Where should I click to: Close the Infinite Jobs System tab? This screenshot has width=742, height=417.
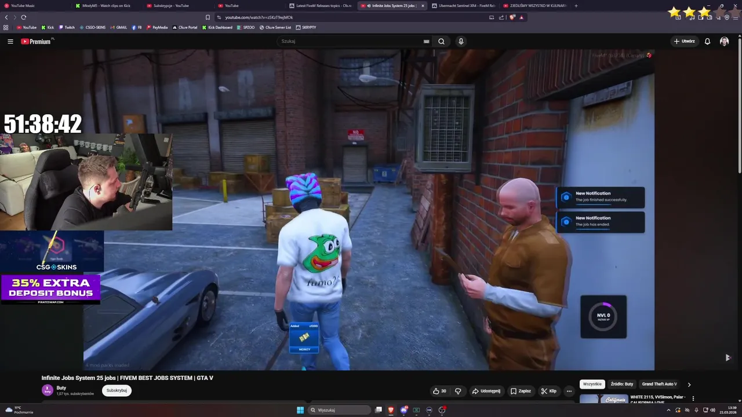(x=423, y=6)
